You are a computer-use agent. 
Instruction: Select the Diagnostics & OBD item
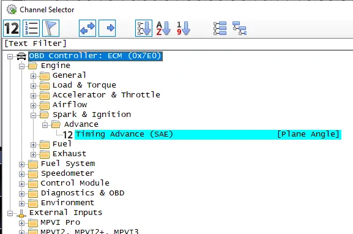83,193
